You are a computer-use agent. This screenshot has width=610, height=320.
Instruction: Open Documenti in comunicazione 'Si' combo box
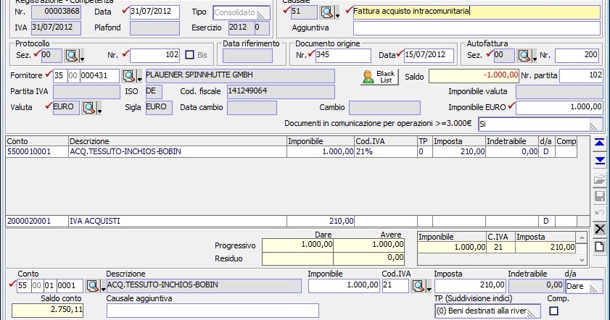(540, 125)
